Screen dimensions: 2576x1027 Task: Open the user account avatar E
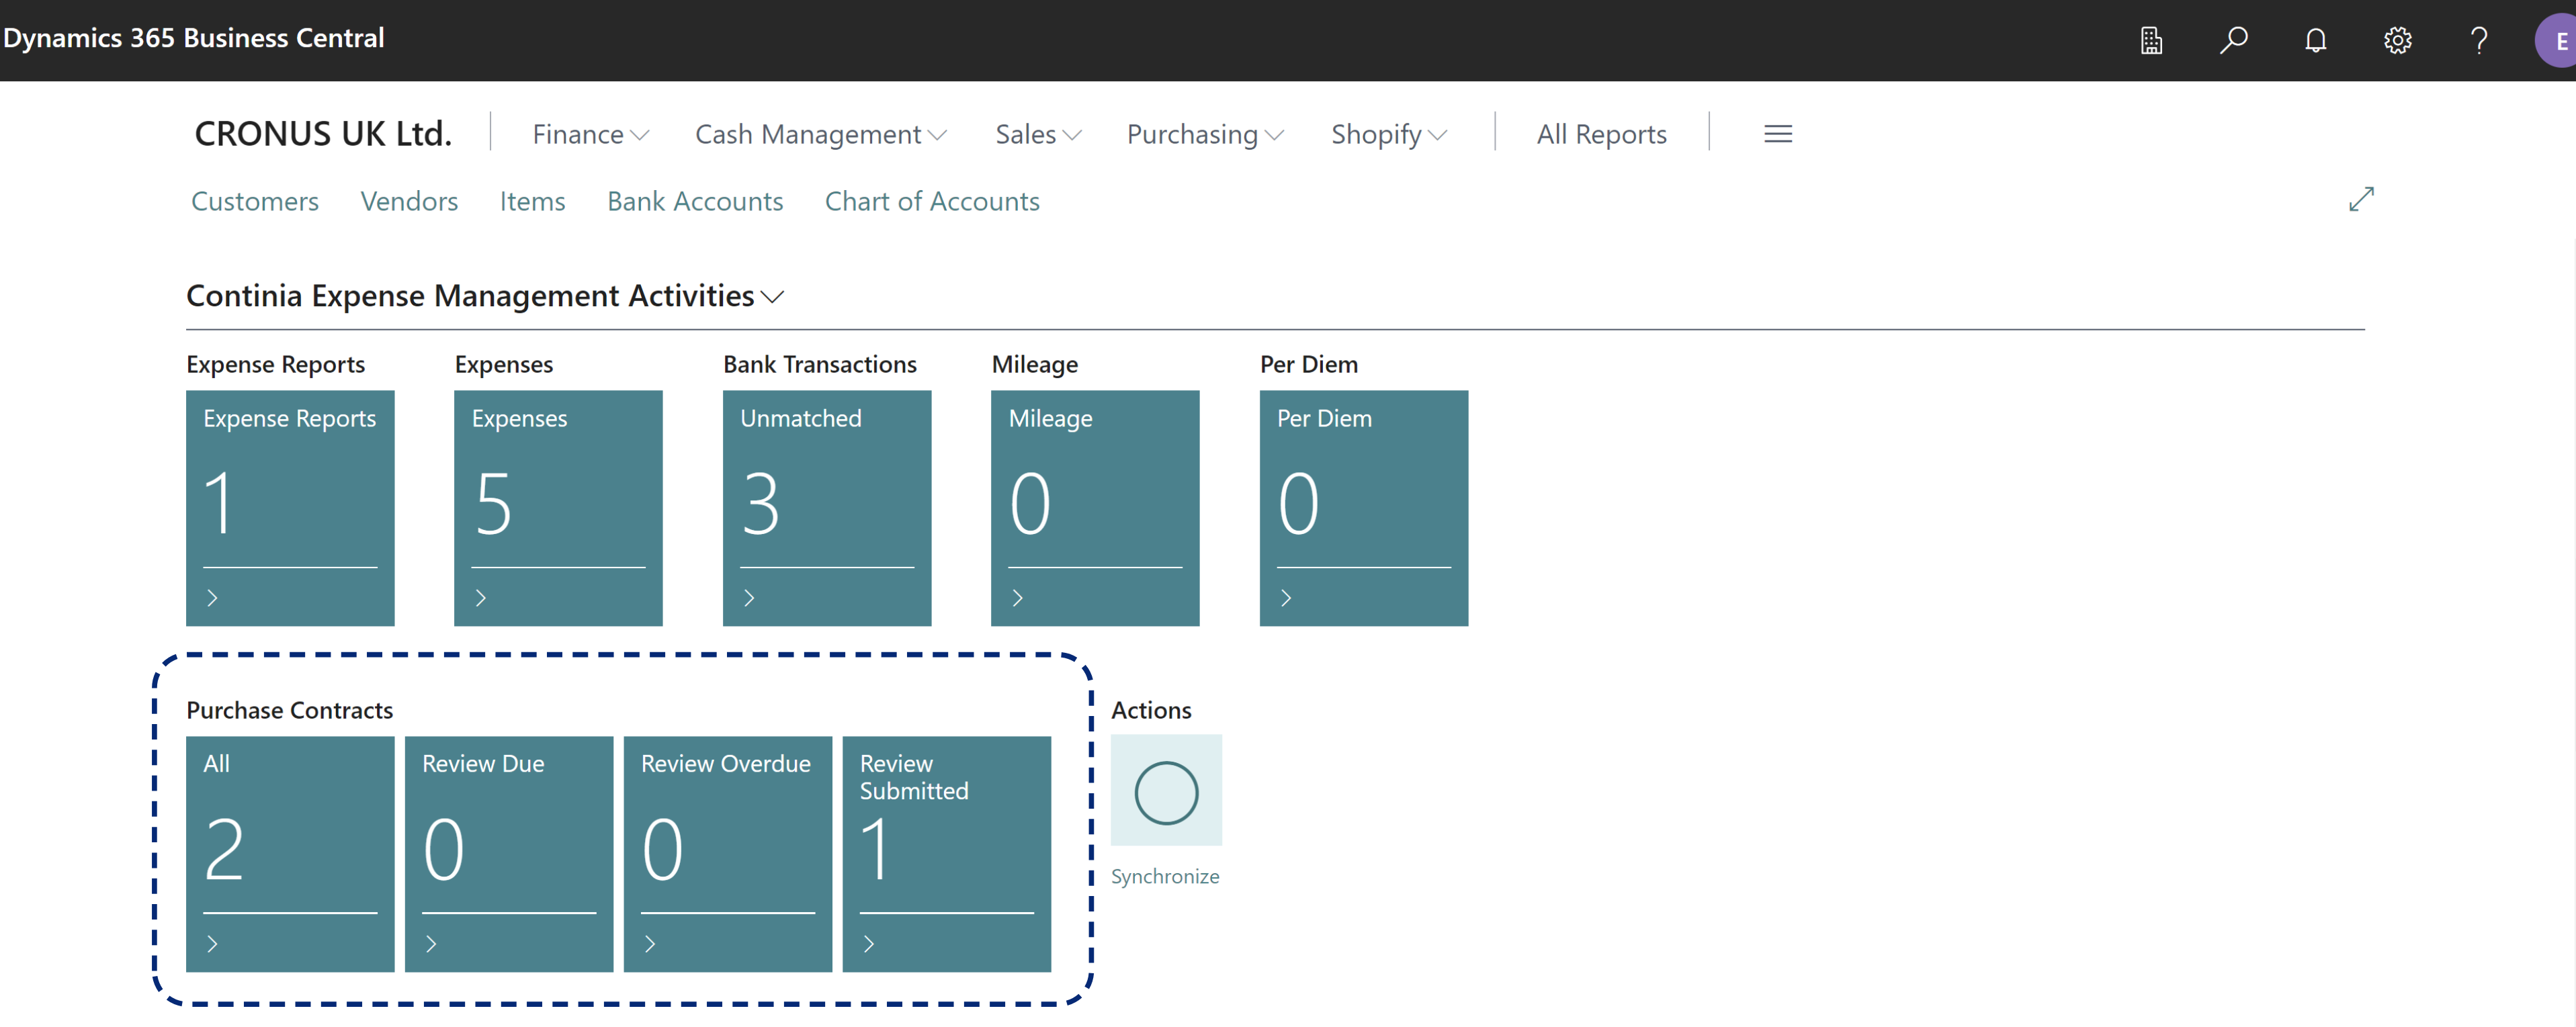[x=2557, y=41]
